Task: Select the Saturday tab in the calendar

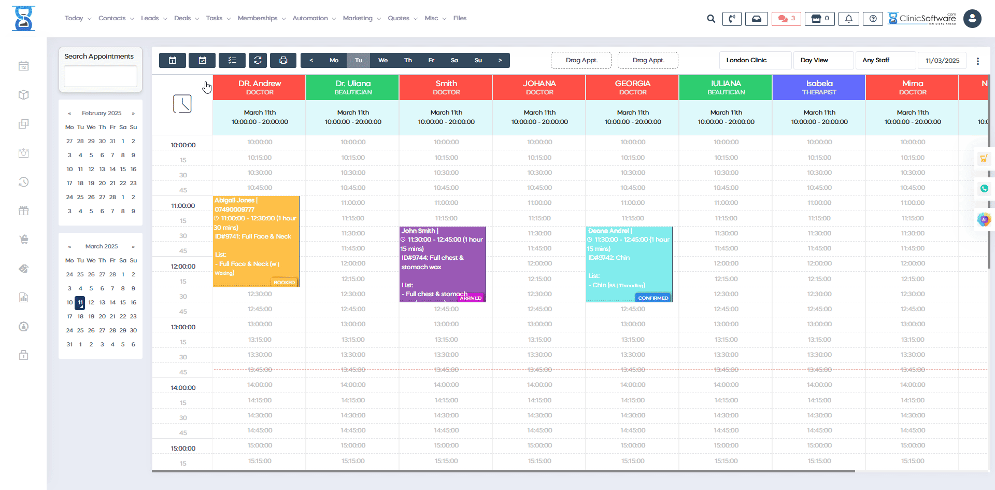Action: 454,60
